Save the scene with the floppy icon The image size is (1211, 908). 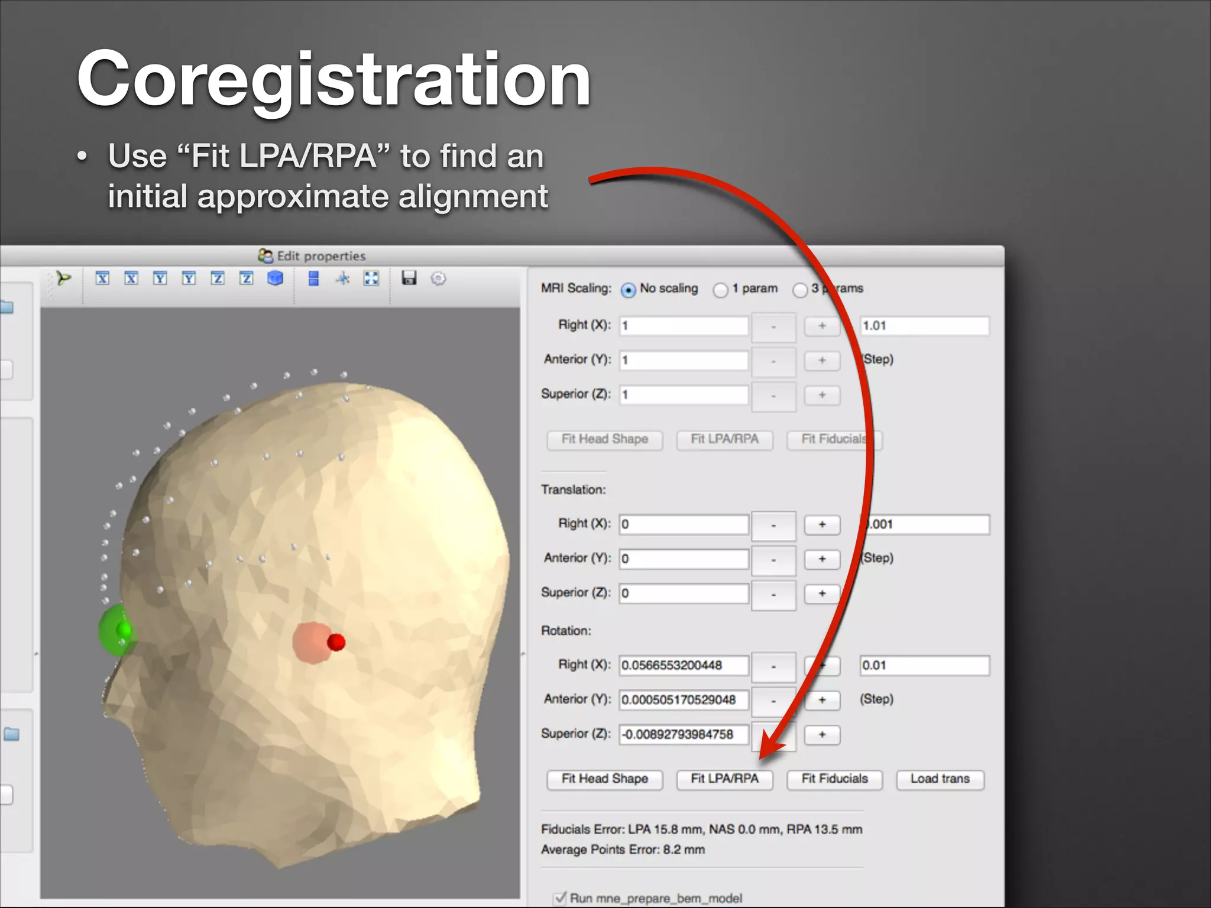(x=409, y=278)
